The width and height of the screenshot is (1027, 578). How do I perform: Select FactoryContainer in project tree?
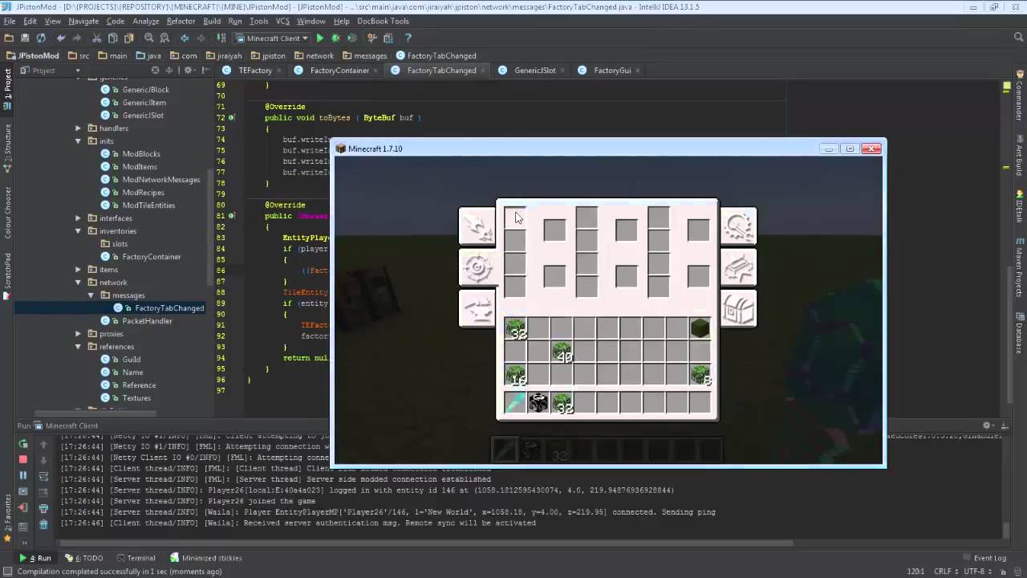[152, 257]
